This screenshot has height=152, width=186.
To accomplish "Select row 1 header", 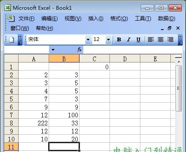I will [x=11, y=67].
